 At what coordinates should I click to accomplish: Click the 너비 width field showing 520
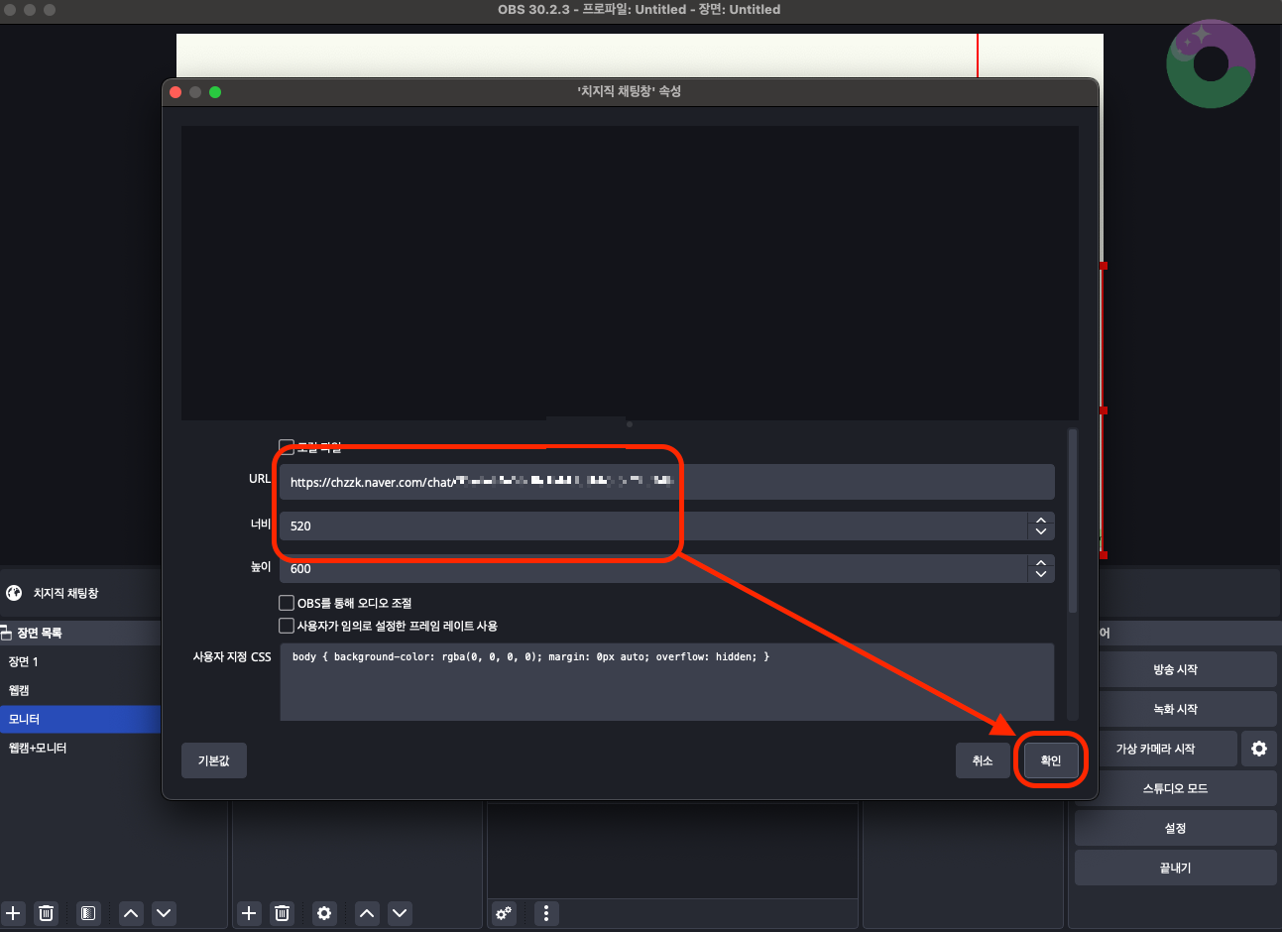(654, 525)
